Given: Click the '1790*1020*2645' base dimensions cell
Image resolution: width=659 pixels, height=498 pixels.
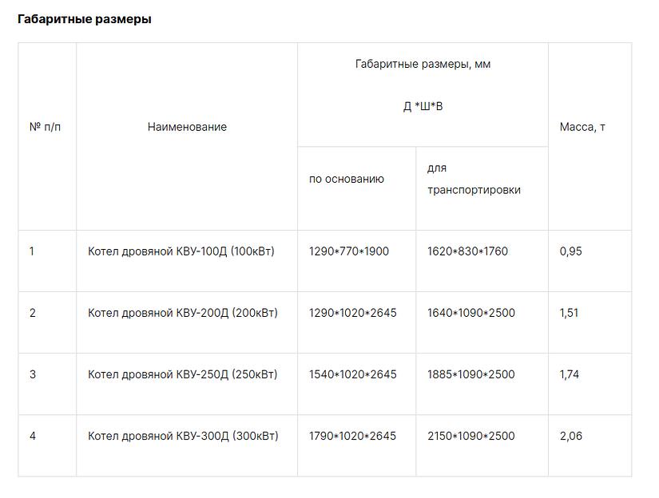Looking at the screenshot, I should 352,436.
